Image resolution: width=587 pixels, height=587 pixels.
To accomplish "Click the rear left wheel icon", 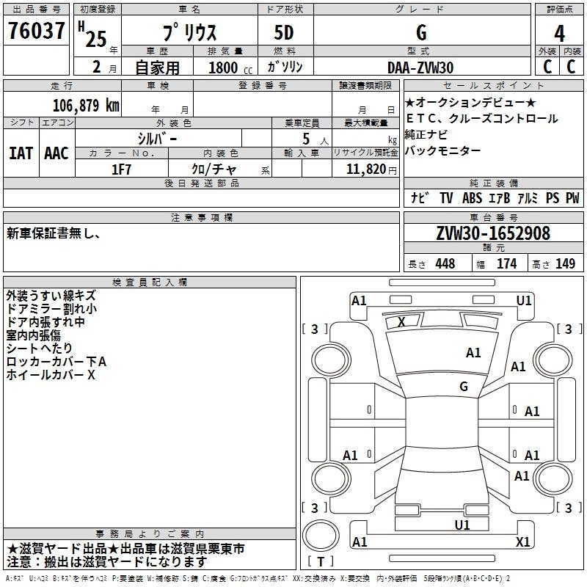I will [332, 478].
